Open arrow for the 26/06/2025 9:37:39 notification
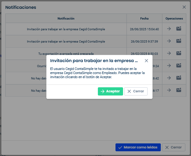 (x=169, y=41)
